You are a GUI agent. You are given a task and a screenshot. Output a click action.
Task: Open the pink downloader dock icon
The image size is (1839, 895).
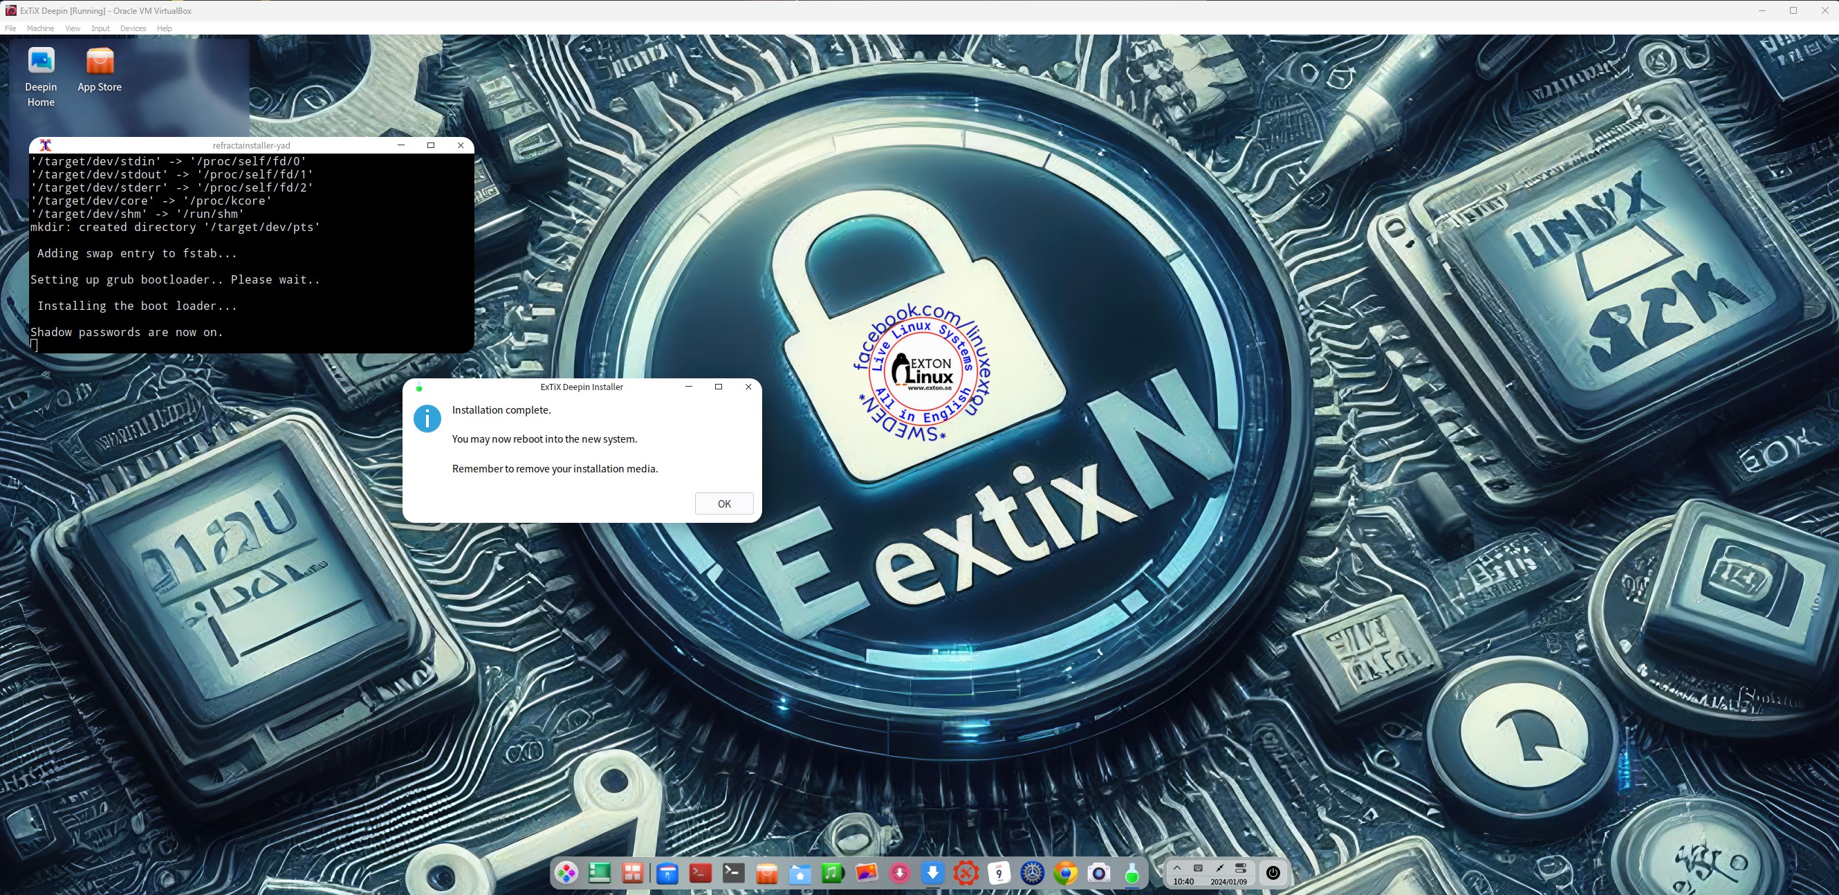coord(900,873)
